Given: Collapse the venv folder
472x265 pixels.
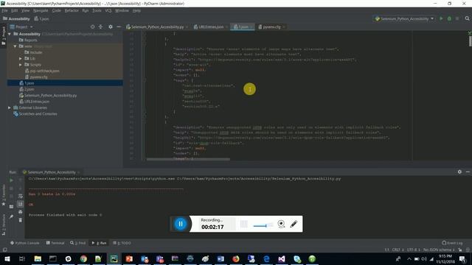Looking at the screenshot, I should [15, 46].
